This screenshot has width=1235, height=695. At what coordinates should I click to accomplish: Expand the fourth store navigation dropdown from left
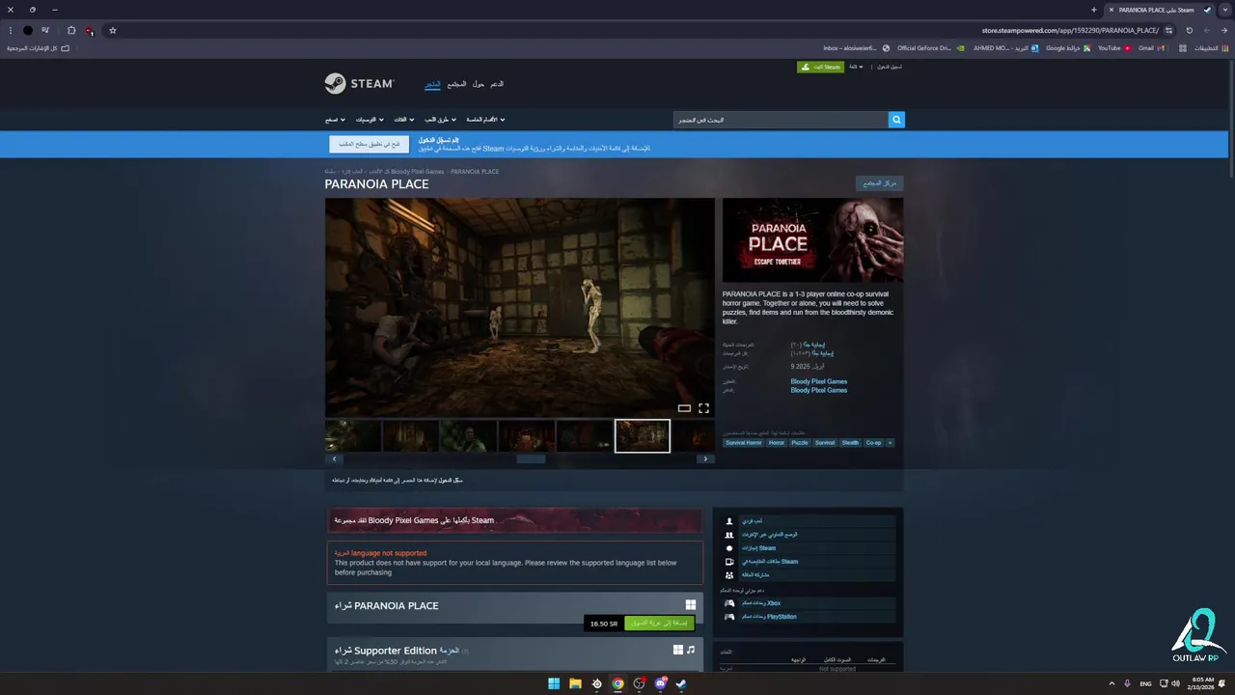point(440,120)
